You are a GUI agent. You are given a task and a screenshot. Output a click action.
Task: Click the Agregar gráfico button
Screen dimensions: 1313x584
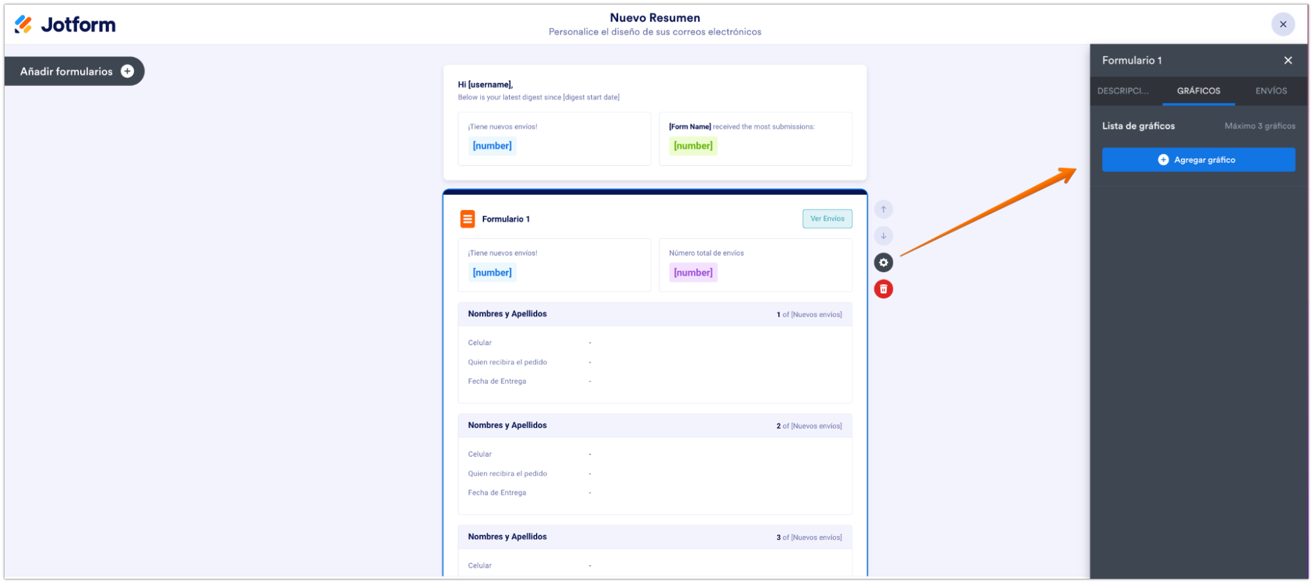click(x=1198, y=159)
